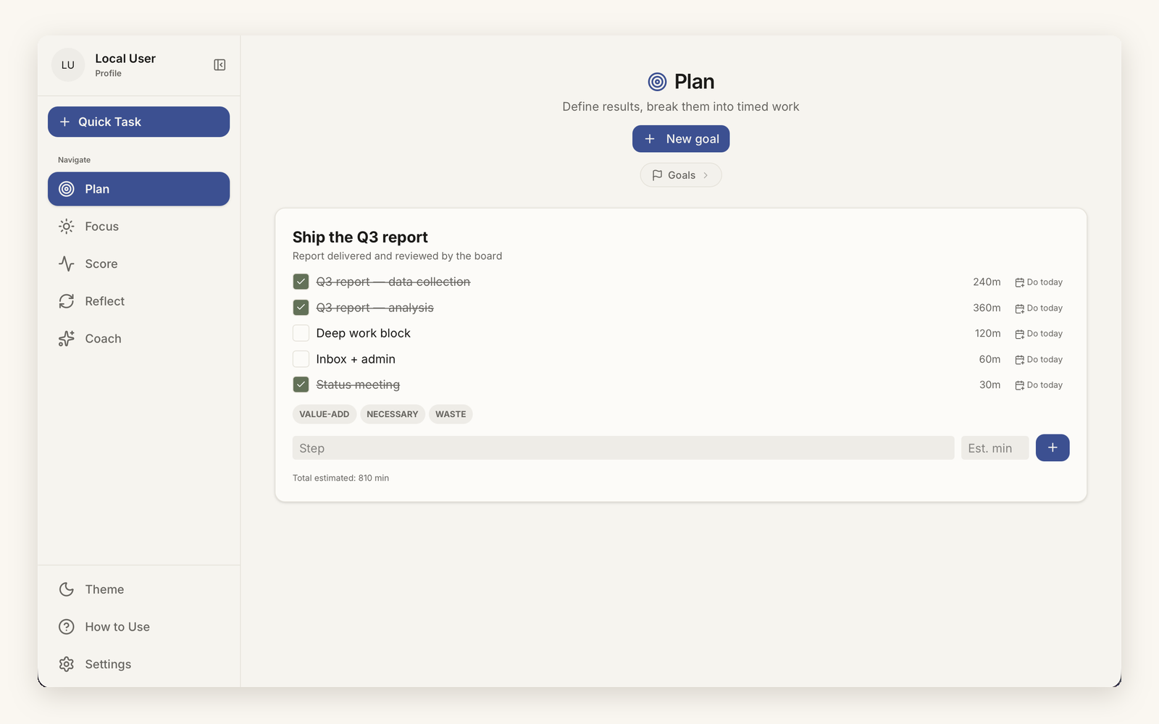Screen dimensions: 1159x724
Task: Click the Coach sparkles icon
Action: 67,339
